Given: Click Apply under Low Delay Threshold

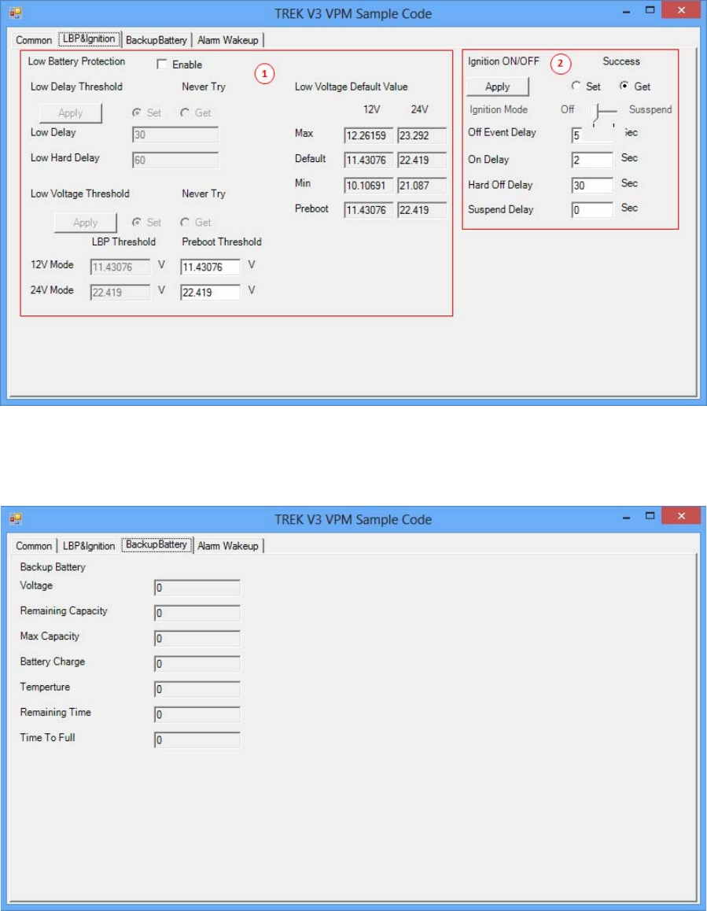Looking at the screenshot, I should tap(70, 112).
